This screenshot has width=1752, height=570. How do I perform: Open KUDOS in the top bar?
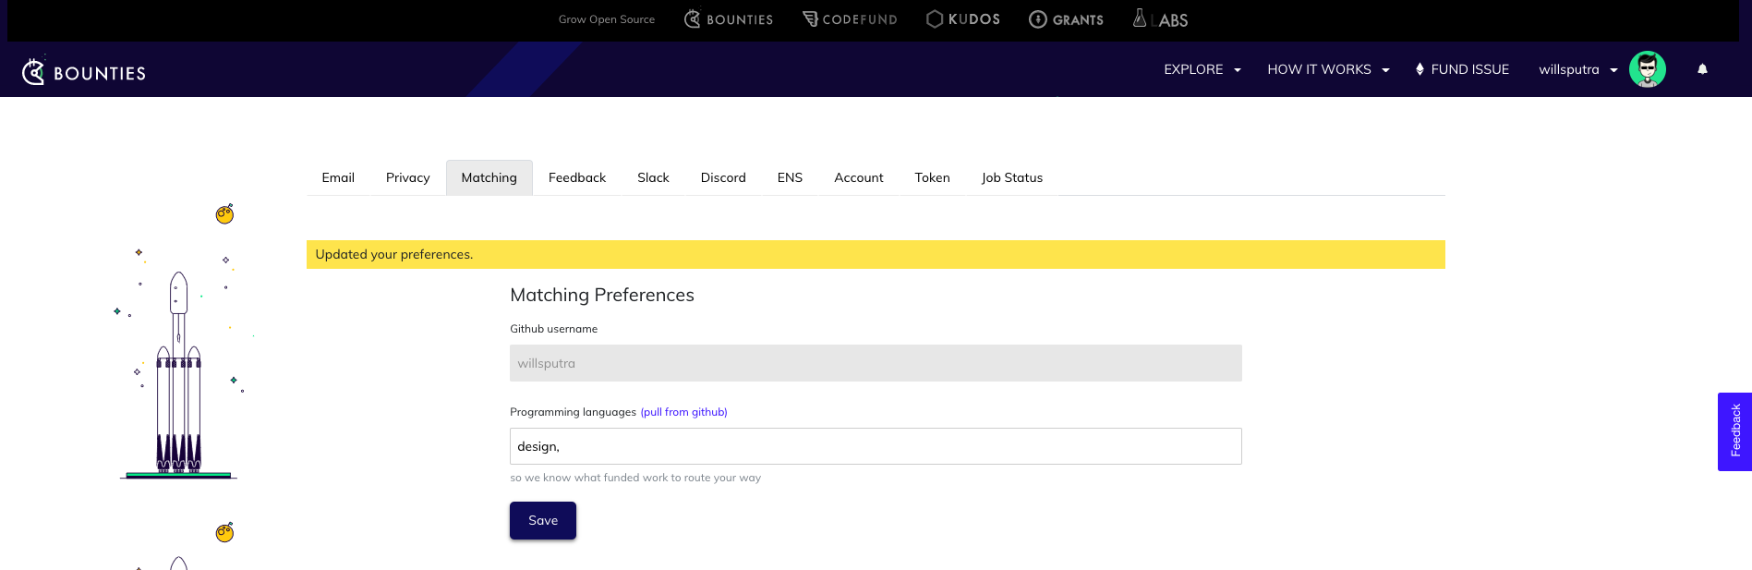click(x=962, y=19)
